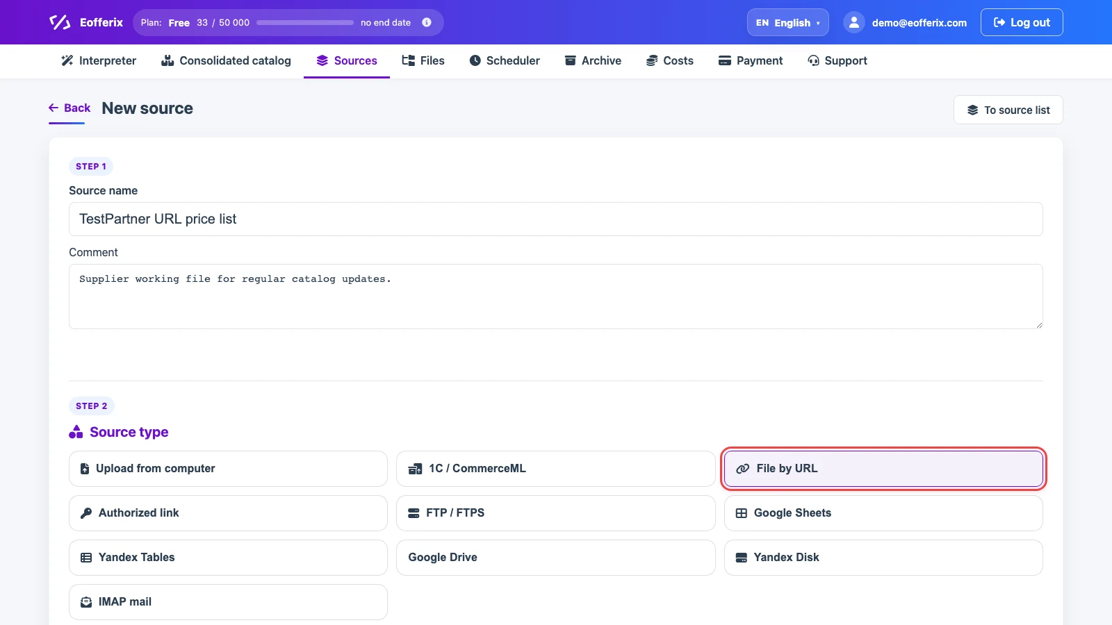
Task: Click the Costs coins icon
Action: click(652, 60)
